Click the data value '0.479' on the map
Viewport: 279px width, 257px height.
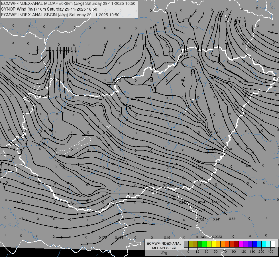103,238
